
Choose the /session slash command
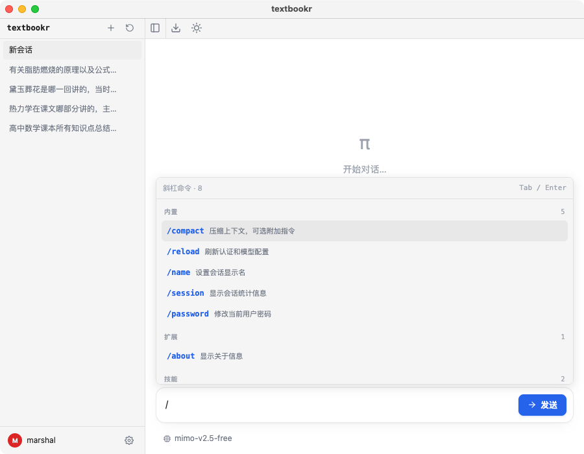point(364,293)
